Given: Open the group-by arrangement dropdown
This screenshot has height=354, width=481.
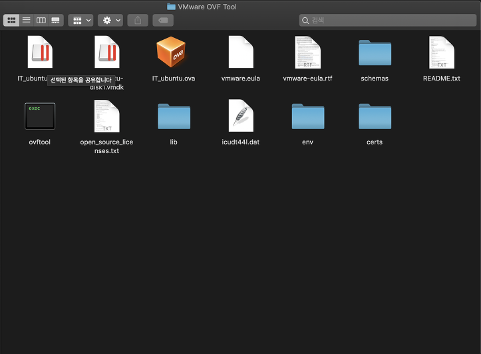Looking at the screenshot, I should (x=80, y=21).
